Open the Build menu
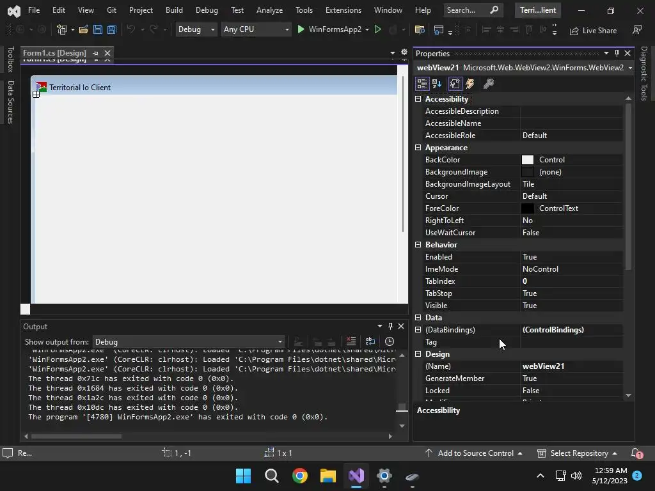The image size is (655, 491). pyautogui.click(x=174, y=10)
